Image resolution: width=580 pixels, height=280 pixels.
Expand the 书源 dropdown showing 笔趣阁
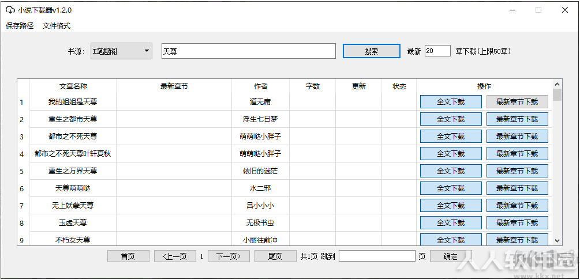coord(121,51)
